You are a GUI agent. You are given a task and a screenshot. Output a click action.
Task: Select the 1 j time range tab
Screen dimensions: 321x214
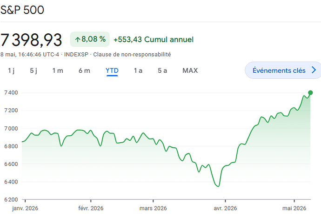pos(11,71)
